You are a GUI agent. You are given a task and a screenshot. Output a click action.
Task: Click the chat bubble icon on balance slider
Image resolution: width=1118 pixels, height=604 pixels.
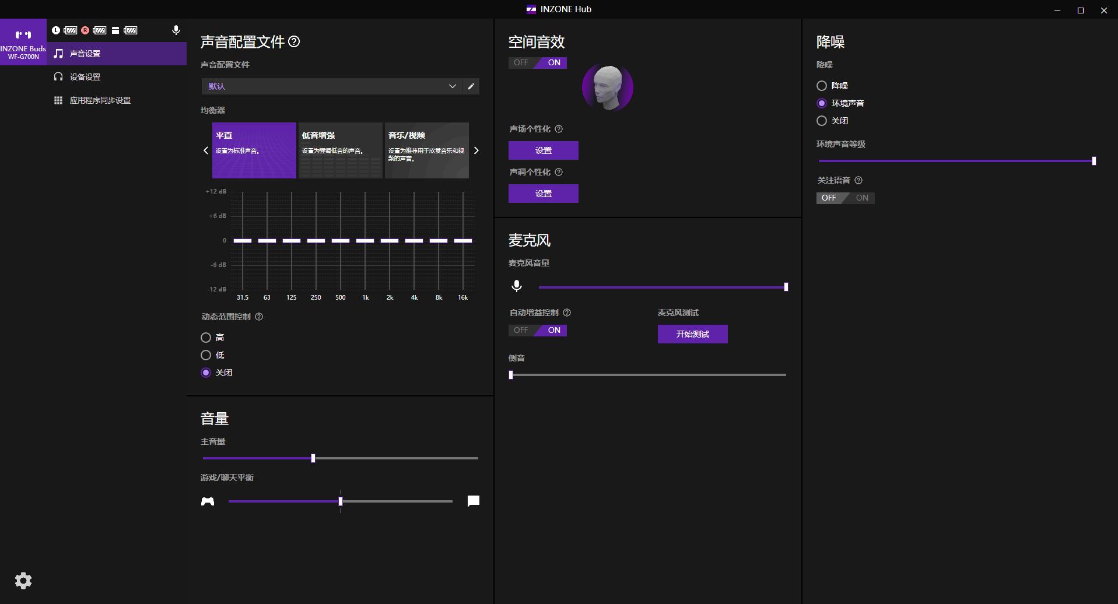pos(474,501)
